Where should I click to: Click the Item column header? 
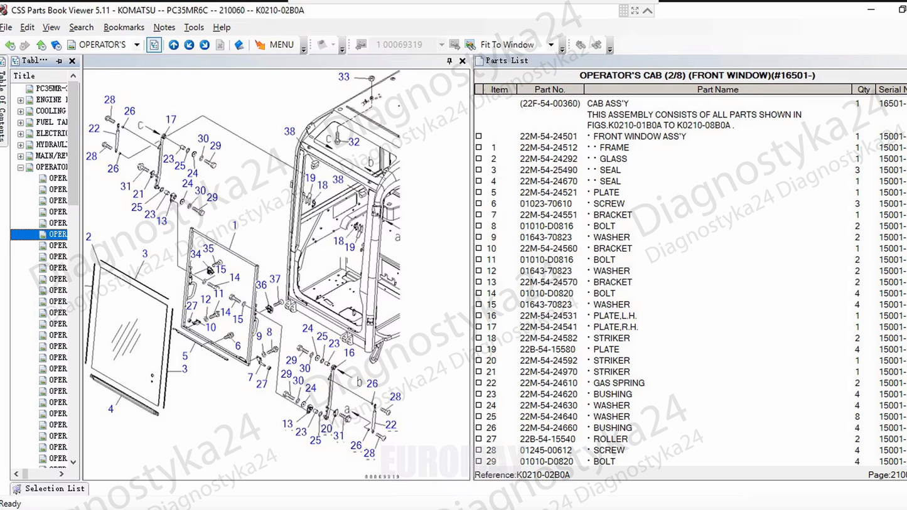[x=500, y=90]
